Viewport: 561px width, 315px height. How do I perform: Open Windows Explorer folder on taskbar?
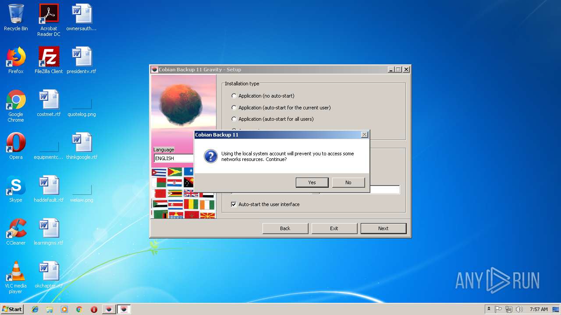[x=50, y=309]
